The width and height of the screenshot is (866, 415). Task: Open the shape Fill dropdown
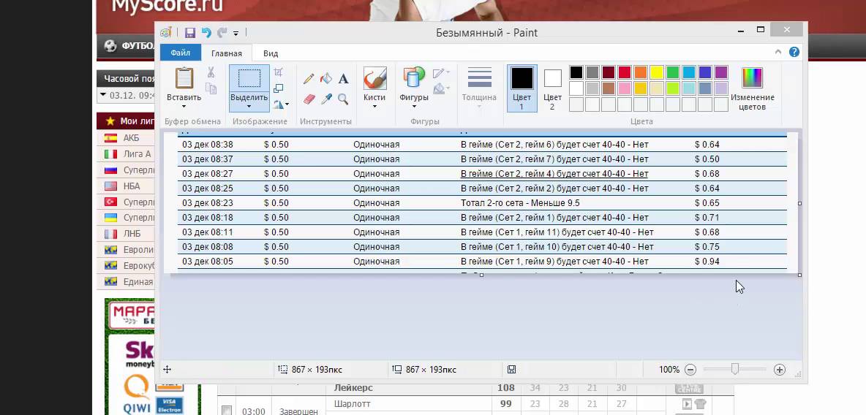tap(441, 88)
